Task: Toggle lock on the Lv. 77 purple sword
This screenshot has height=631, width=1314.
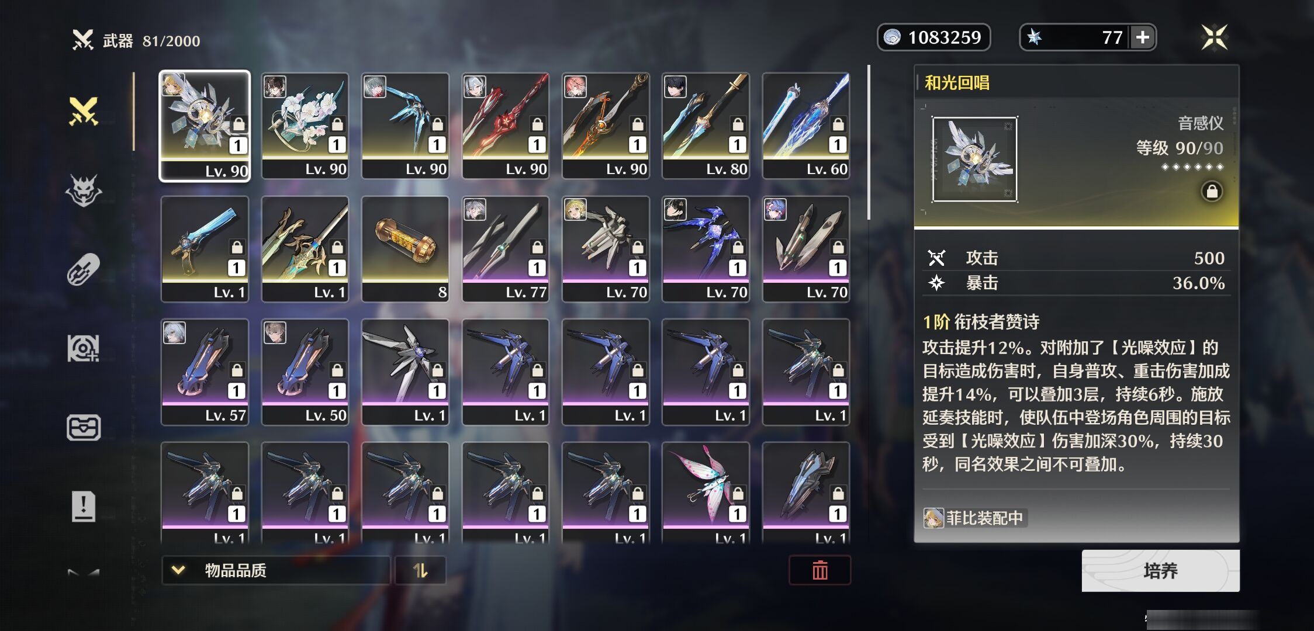Action: coord(537,247)
